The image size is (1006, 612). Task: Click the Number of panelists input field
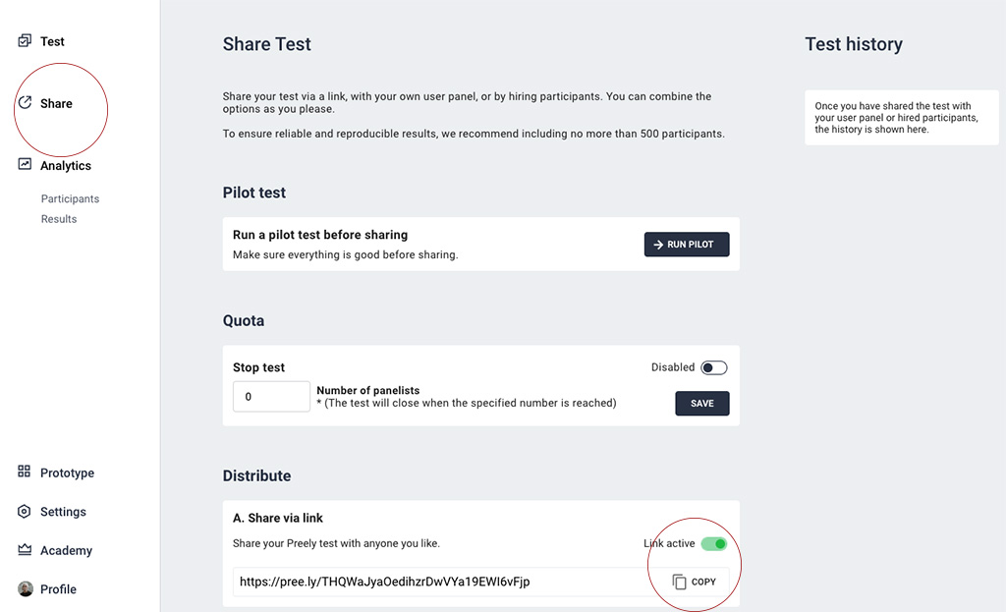tap(271, 397)
